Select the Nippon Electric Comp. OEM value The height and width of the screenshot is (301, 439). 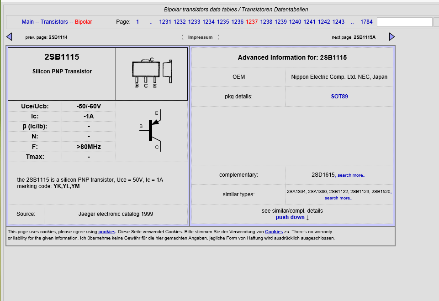(x=339, y=77)
